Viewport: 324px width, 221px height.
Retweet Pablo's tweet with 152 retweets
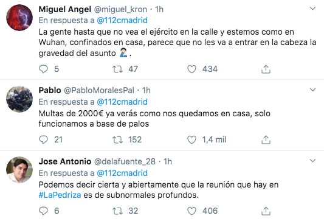(x=117, y=140)
